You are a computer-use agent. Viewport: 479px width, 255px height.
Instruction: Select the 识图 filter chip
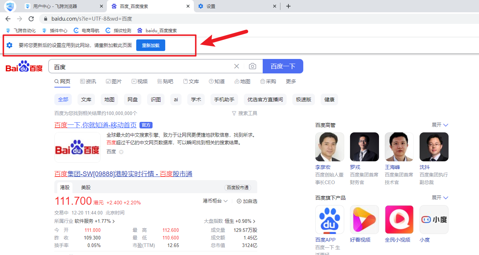pyautogui.click(x=156, y=99)
